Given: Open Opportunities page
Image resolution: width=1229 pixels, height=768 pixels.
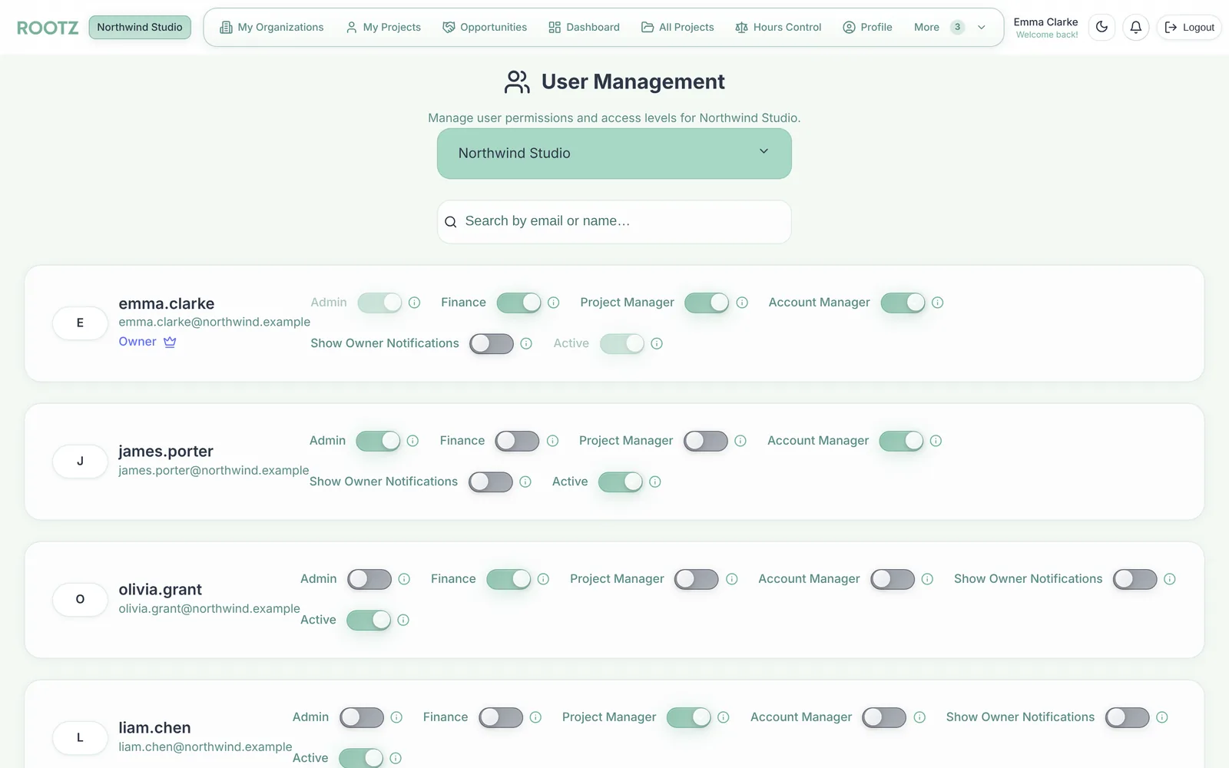Looking at the screenshot, I should click(x=485, y=27).
